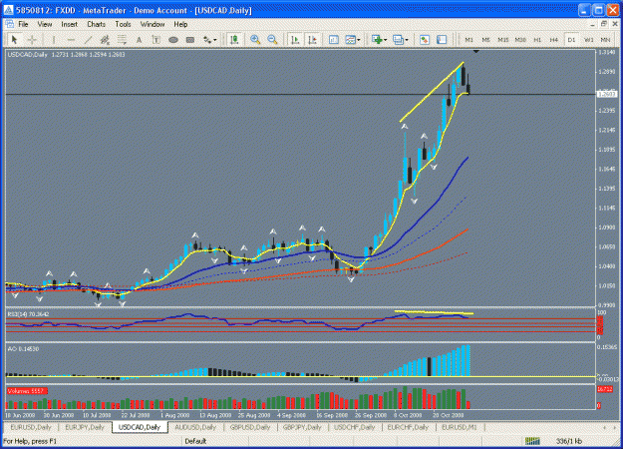
Task: Switch timeframe to M15
Action: click(x=503, y=40)
